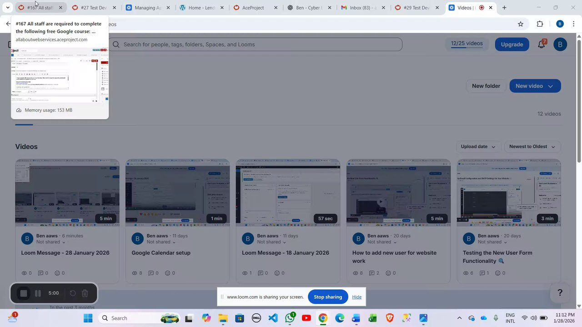Expand Not shared on Loom Message - 28 January 2026

tap(63, 243)
